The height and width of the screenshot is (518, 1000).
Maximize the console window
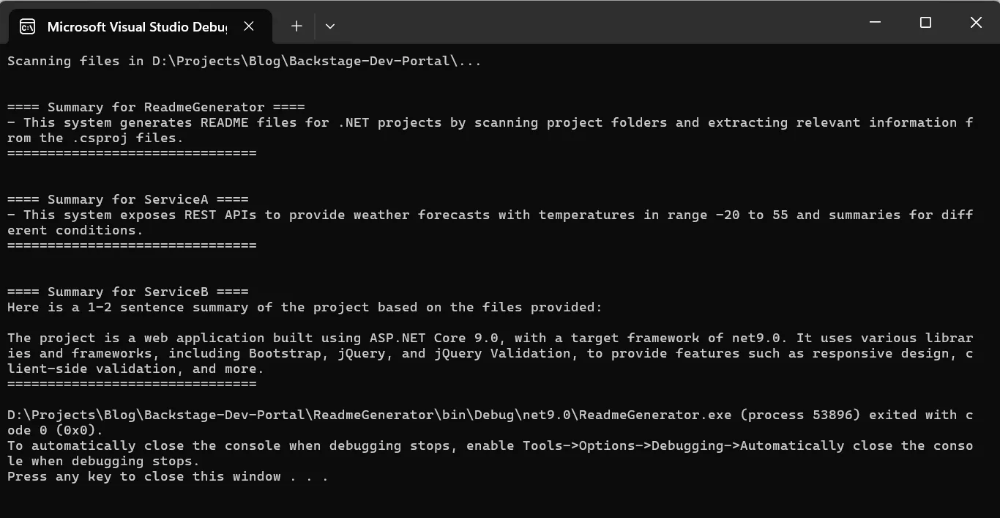tap(925, 23)
